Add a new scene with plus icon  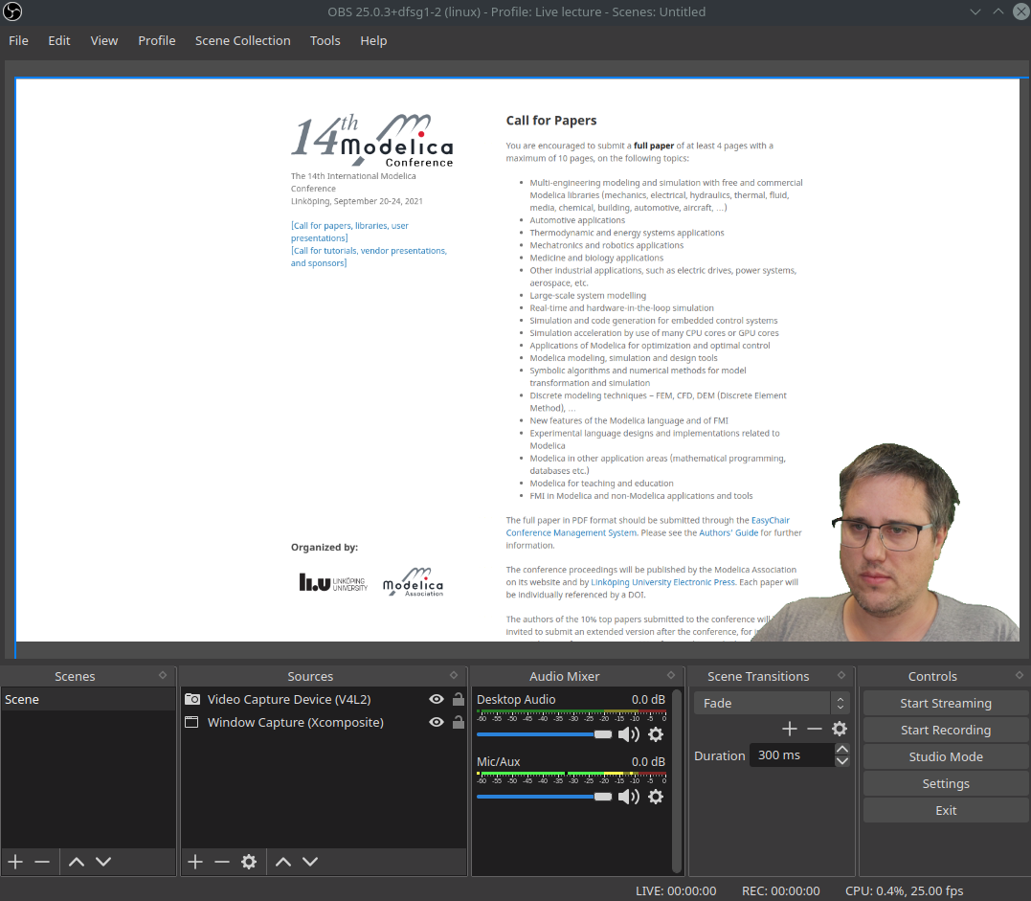pyautogui.click(x=15, y=862)
